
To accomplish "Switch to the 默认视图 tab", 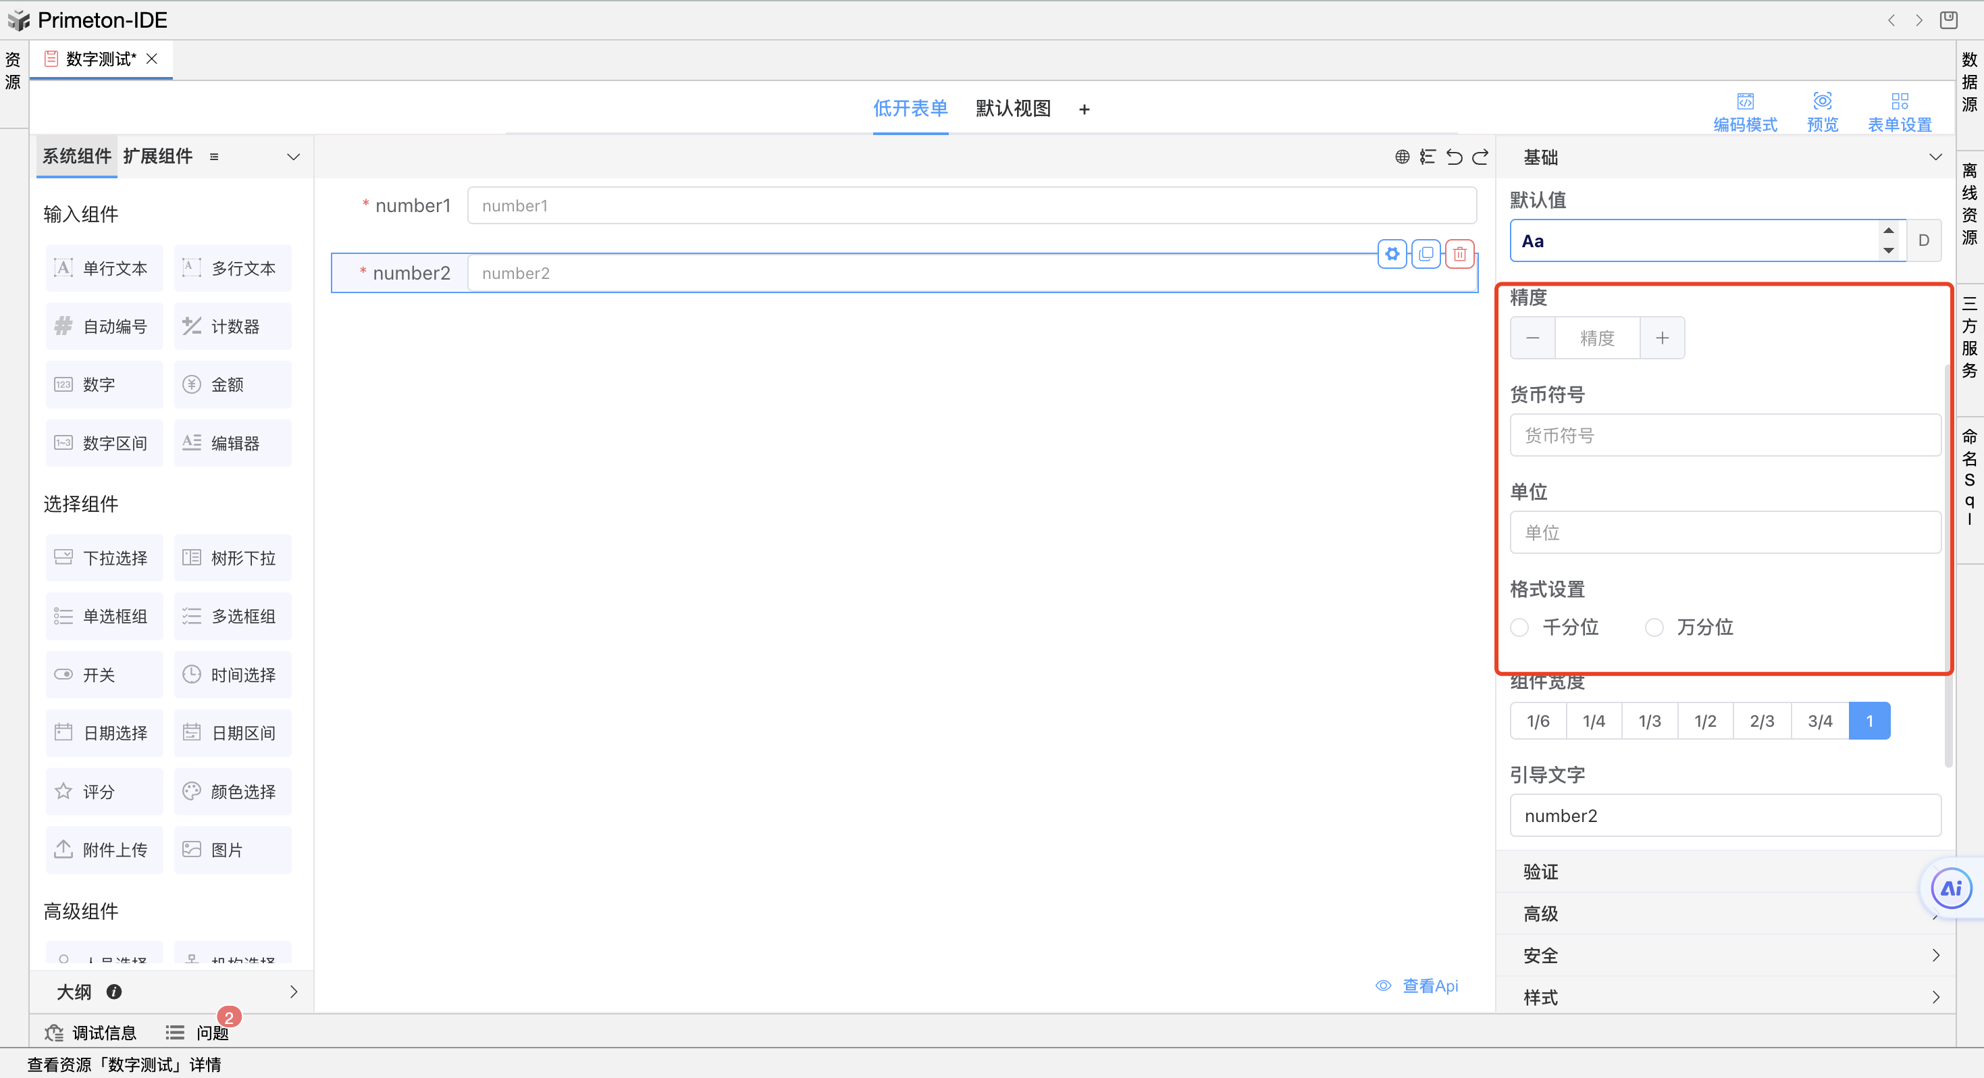I will point(1013,109).
